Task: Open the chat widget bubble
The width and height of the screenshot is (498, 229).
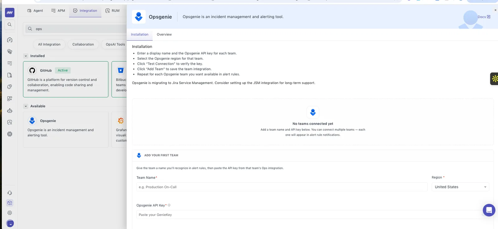Action: (x=489, y=210)
